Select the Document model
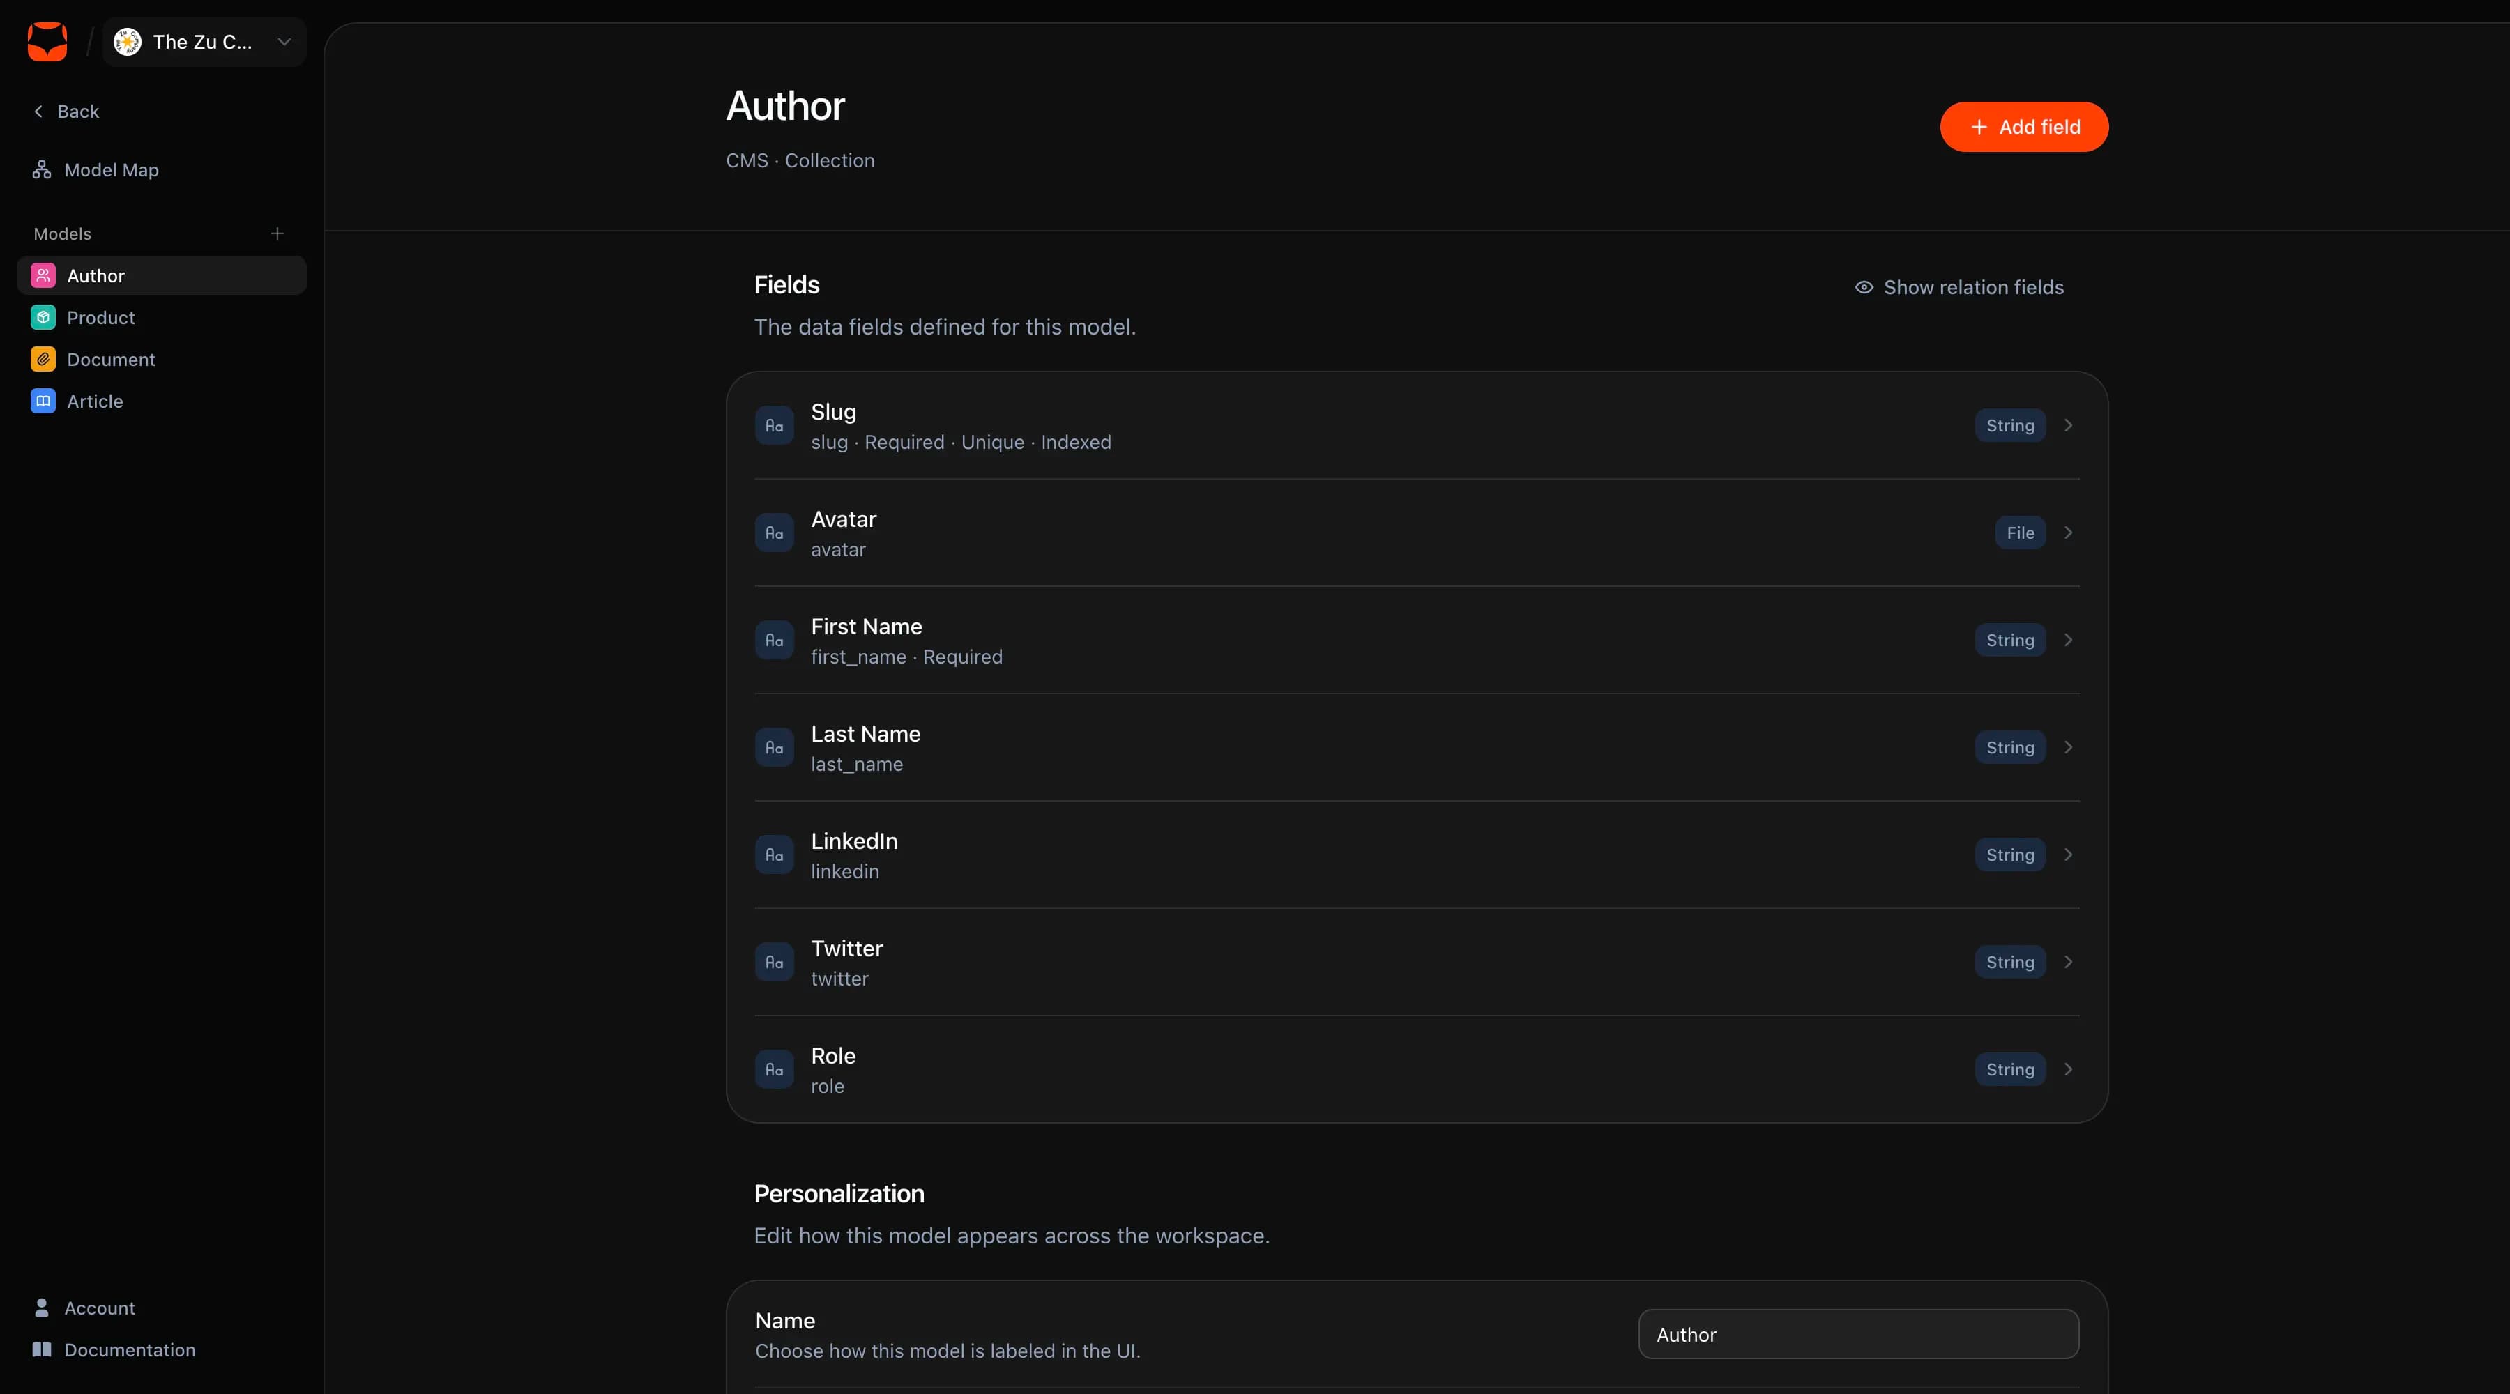This screenshot has height=1394, width=2510. pyautogui.click(x=162, y=360)
